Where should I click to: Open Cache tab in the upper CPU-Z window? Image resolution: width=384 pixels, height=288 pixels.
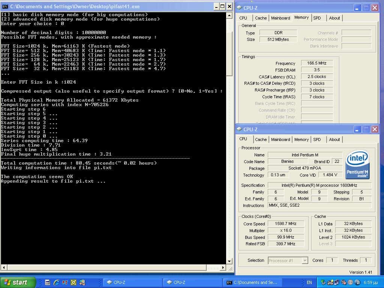click(261, 18)
